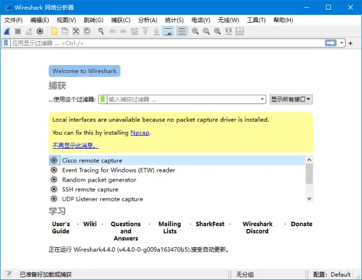
Task: Expand the capture filter history dropdown
Action: click(x=262, y=99)
